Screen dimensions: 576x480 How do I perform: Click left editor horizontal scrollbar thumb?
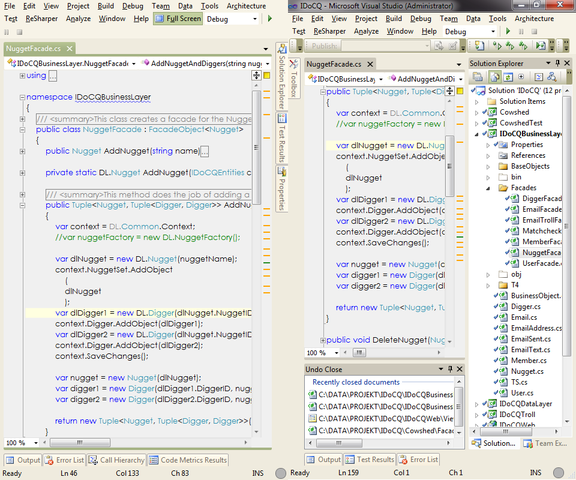coord(80,443)
